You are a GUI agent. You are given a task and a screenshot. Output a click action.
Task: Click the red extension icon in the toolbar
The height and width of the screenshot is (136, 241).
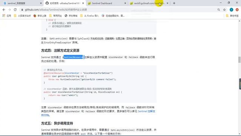[x=237, y=10]
